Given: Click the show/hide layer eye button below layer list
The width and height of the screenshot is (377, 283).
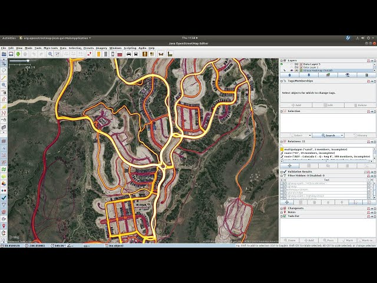Looking at the screenshot, I should coord(347,75).
